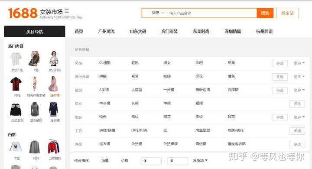Open the 女式衬衫 category icon

[54, 58]
